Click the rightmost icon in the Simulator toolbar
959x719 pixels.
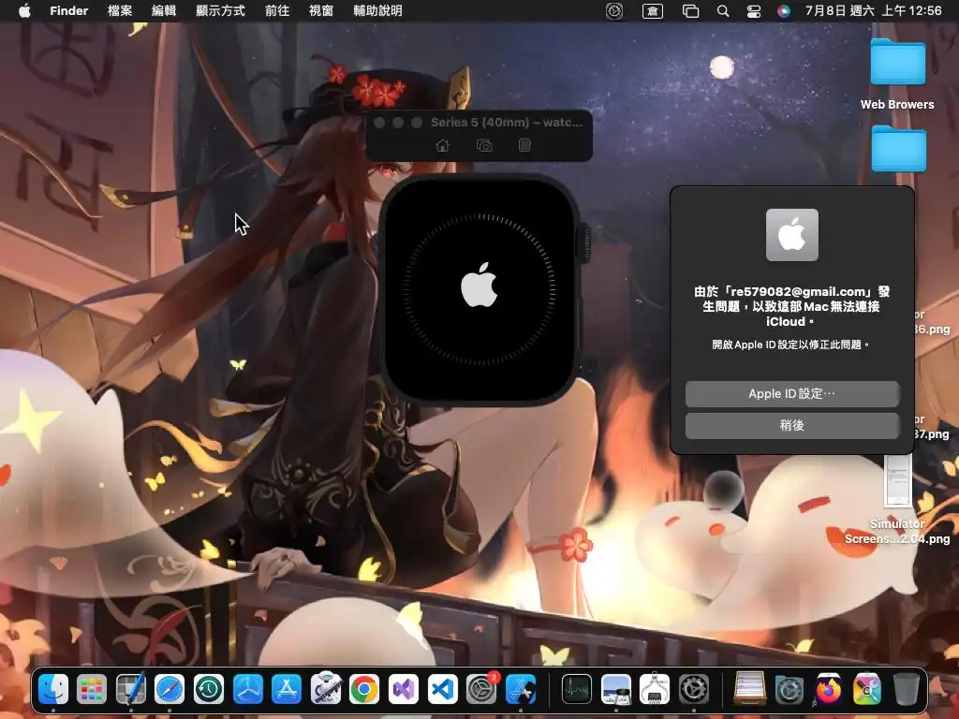click(524, 145)
